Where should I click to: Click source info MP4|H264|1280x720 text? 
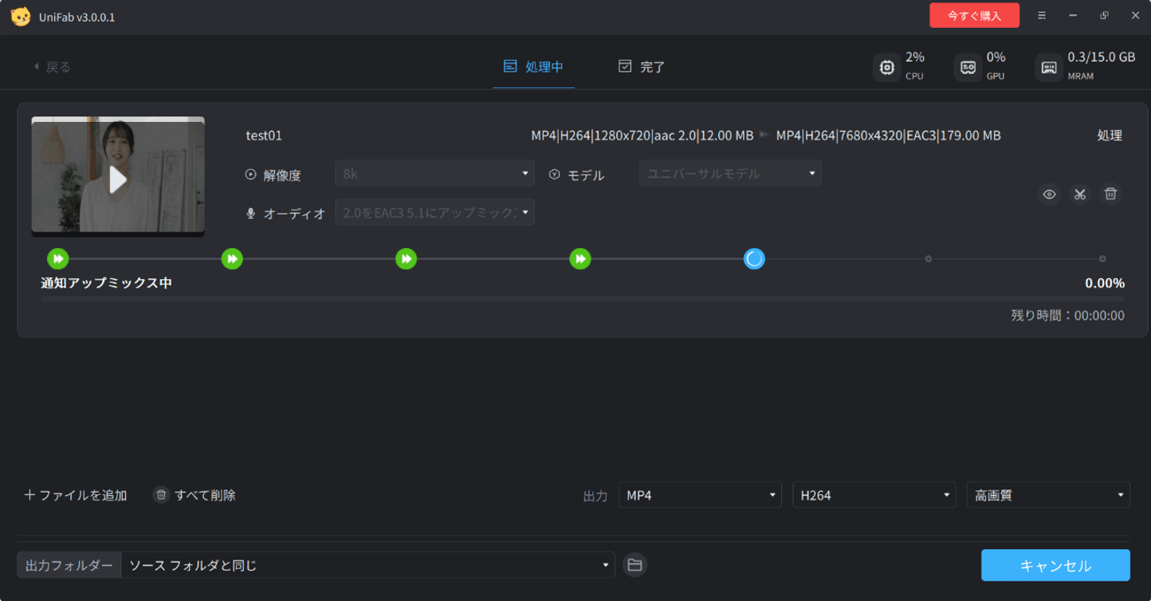642,136
